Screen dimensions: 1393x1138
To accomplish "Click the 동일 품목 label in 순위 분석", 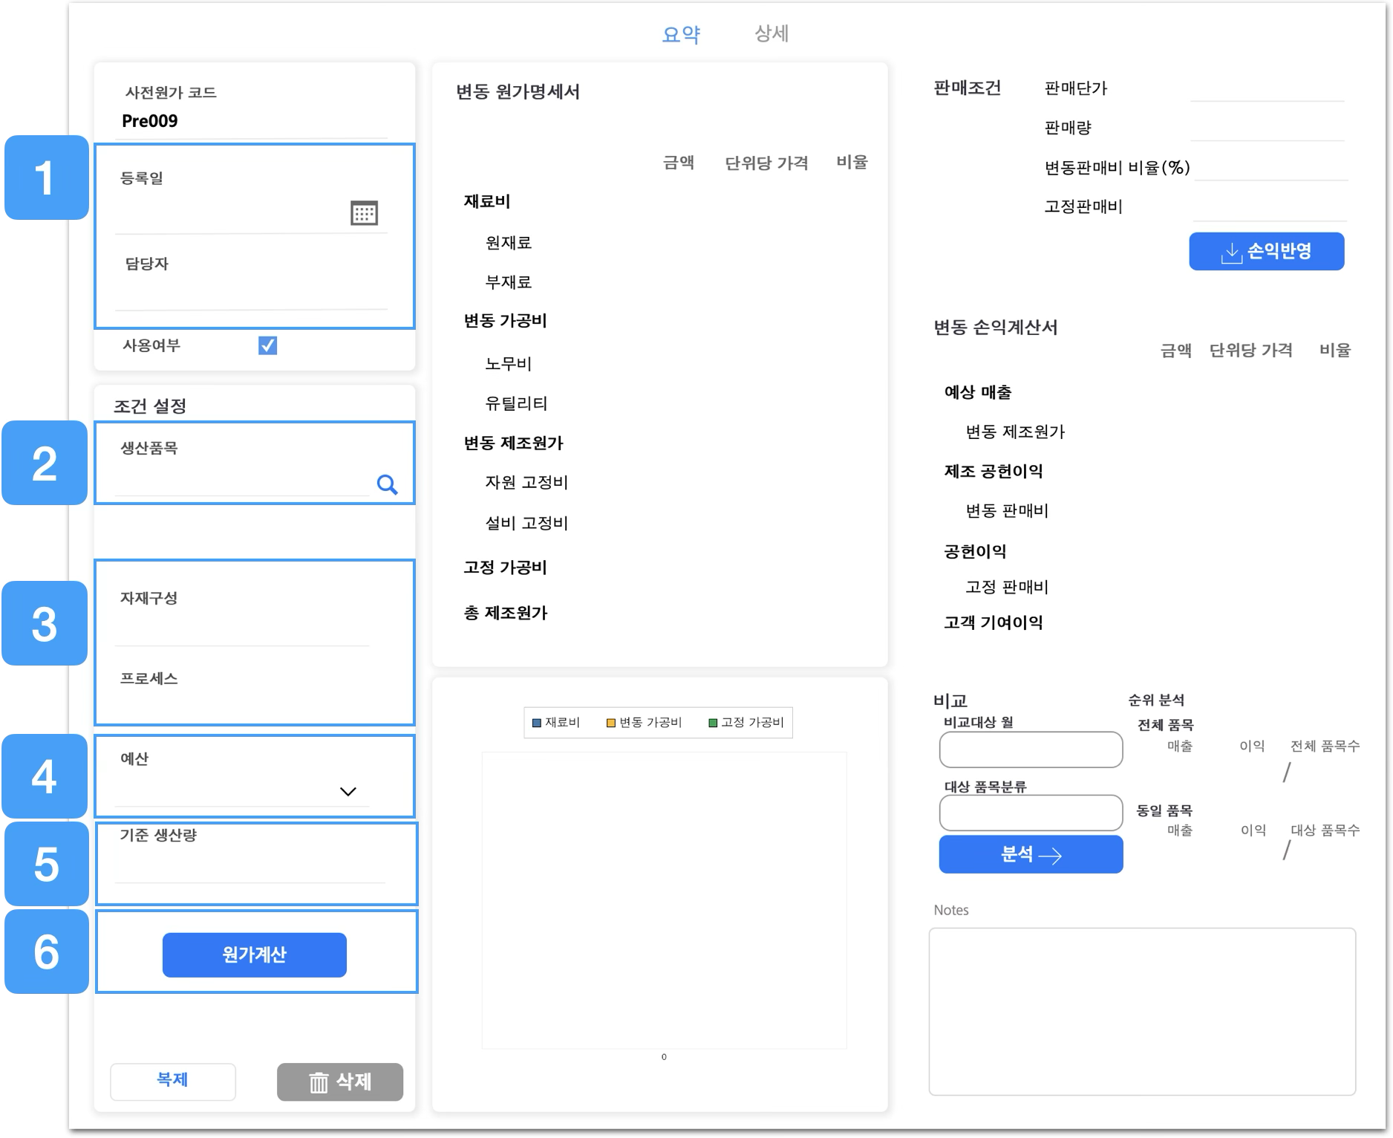I will click(x=1164, y=810).
